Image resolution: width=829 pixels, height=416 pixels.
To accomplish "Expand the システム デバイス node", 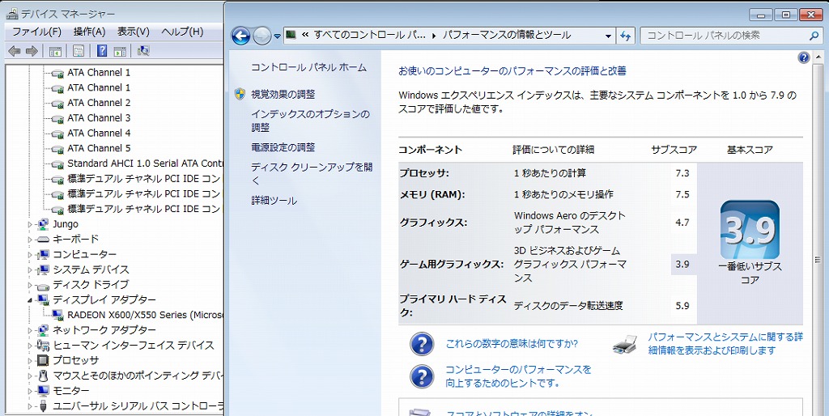I will [30, 270].
